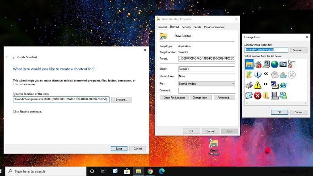This screenshot has height=176, width=313.
Task: Select the blue information bubble icon
Action: (258, 75)
